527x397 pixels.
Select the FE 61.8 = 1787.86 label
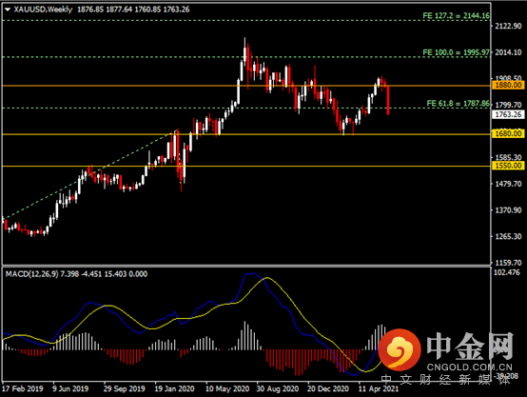coord(459,103)
